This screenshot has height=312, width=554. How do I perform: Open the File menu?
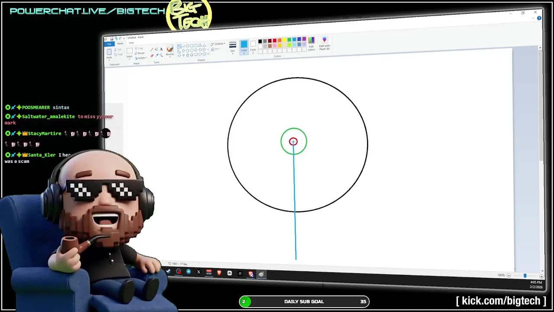[109, 44]
